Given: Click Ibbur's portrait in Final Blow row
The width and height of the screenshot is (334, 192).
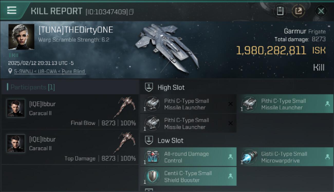Looking at the screenshot, I should pyautogui.click(x=16, y=108).
